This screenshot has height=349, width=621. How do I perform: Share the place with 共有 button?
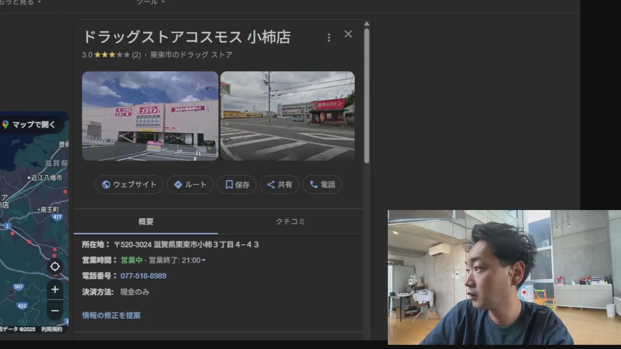(x=279, y=185)
